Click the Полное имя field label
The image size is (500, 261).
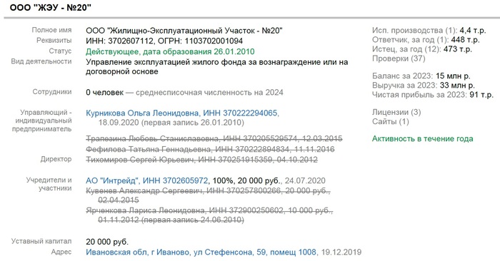pyautogui.click(x=51, y=30)
